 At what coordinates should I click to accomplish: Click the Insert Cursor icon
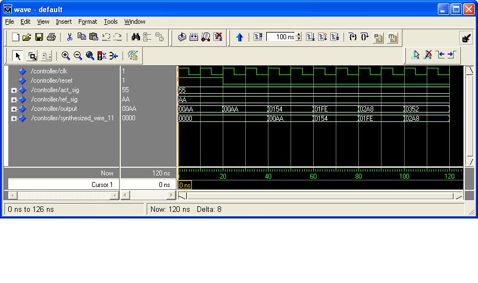pyautogui.click(x=416, y=55)
